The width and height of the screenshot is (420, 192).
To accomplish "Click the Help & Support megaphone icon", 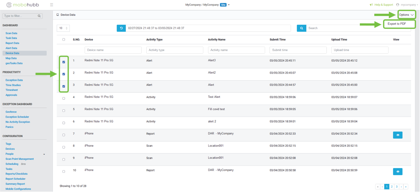I will [371, 5].
